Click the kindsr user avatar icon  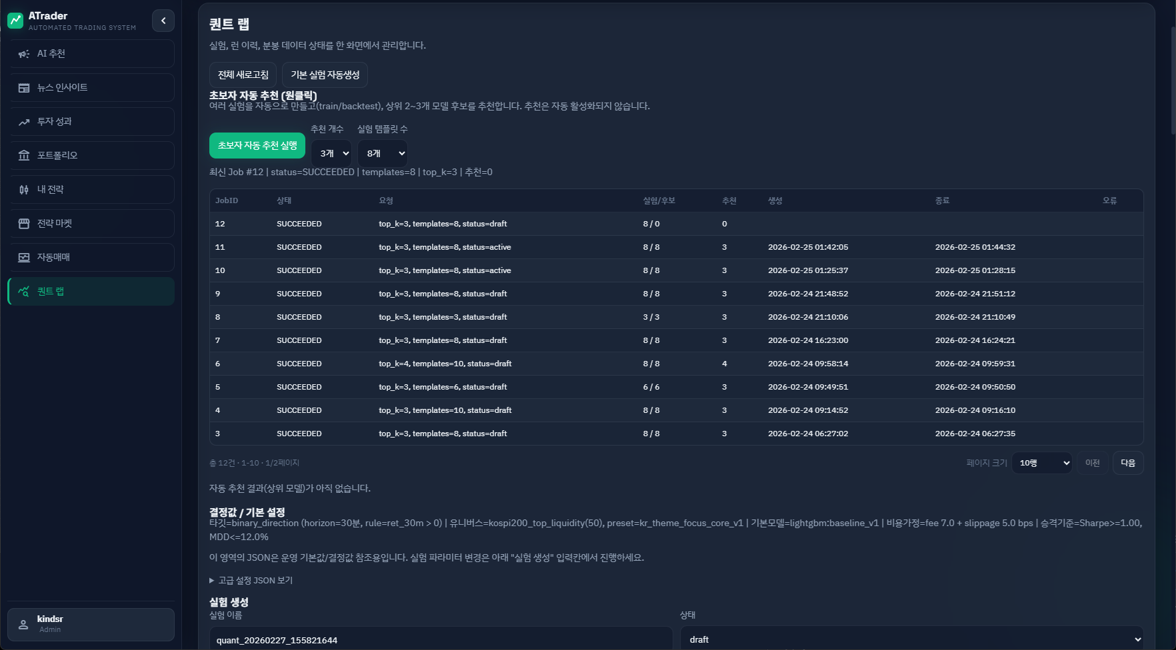pyautogui.click(x=23, y=625)
